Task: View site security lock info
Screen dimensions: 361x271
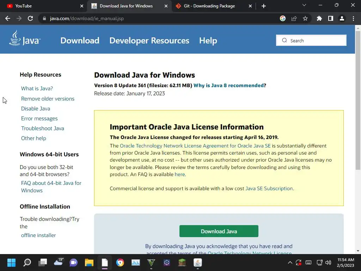Action: pyautogui.click(x=44, y=18)
